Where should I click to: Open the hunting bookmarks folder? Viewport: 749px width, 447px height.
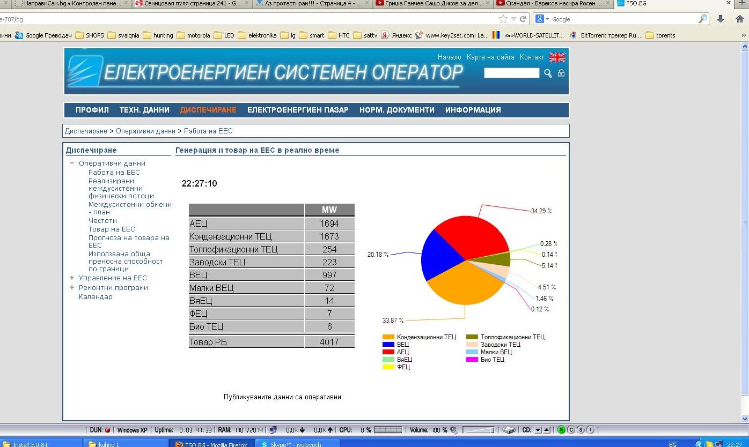[x=163, y=35]
